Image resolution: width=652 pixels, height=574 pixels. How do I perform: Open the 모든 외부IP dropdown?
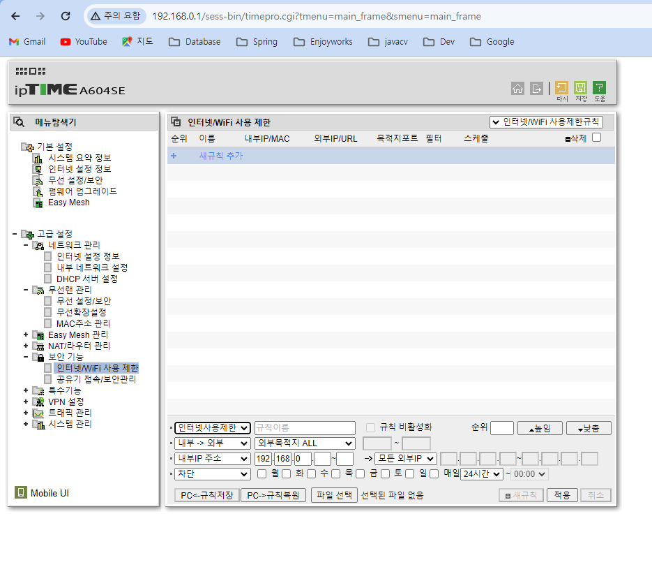pos(406,459)
